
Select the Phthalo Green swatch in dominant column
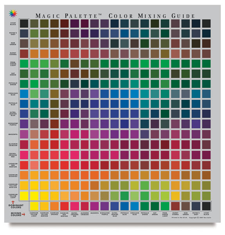click(24, 84)
